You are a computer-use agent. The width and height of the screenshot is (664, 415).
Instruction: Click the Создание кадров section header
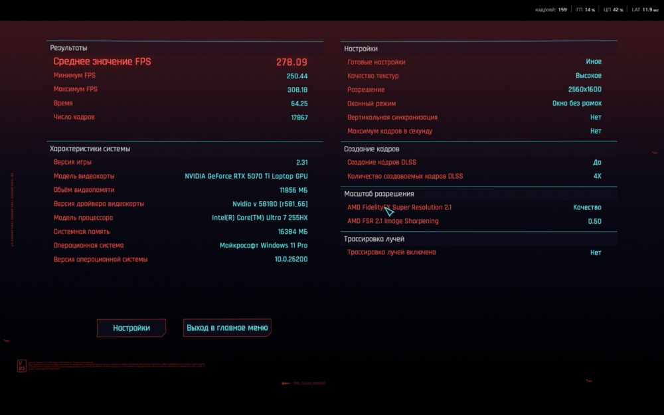click(371, 149)
